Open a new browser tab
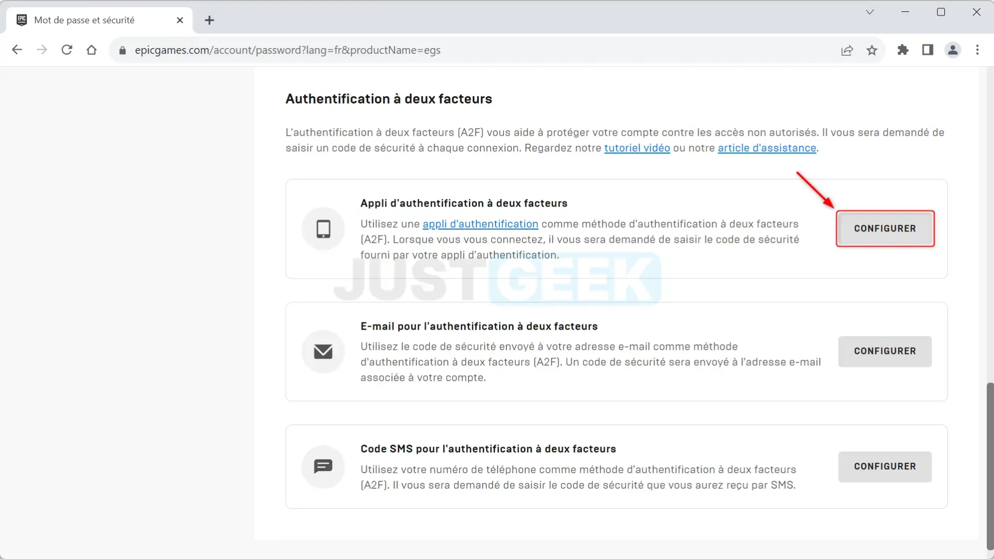Screen dimensions: 994x559 209,20
